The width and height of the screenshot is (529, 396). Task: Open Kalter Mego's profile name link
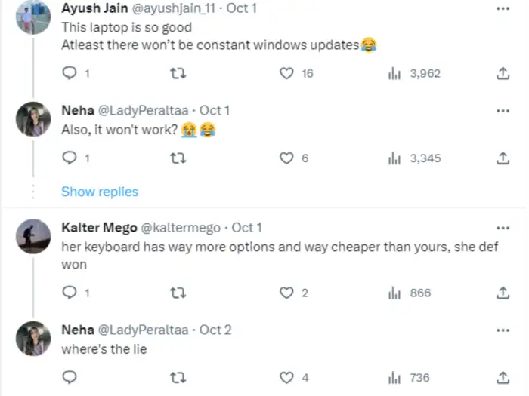98,227
